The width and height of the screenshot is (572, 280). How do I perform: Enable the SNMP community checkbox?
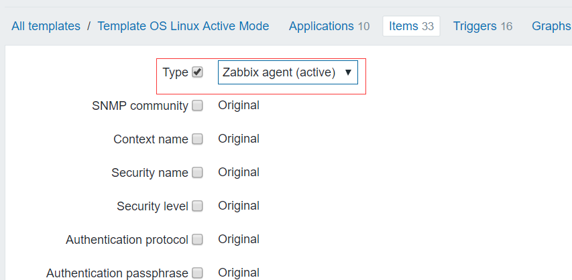197,105
